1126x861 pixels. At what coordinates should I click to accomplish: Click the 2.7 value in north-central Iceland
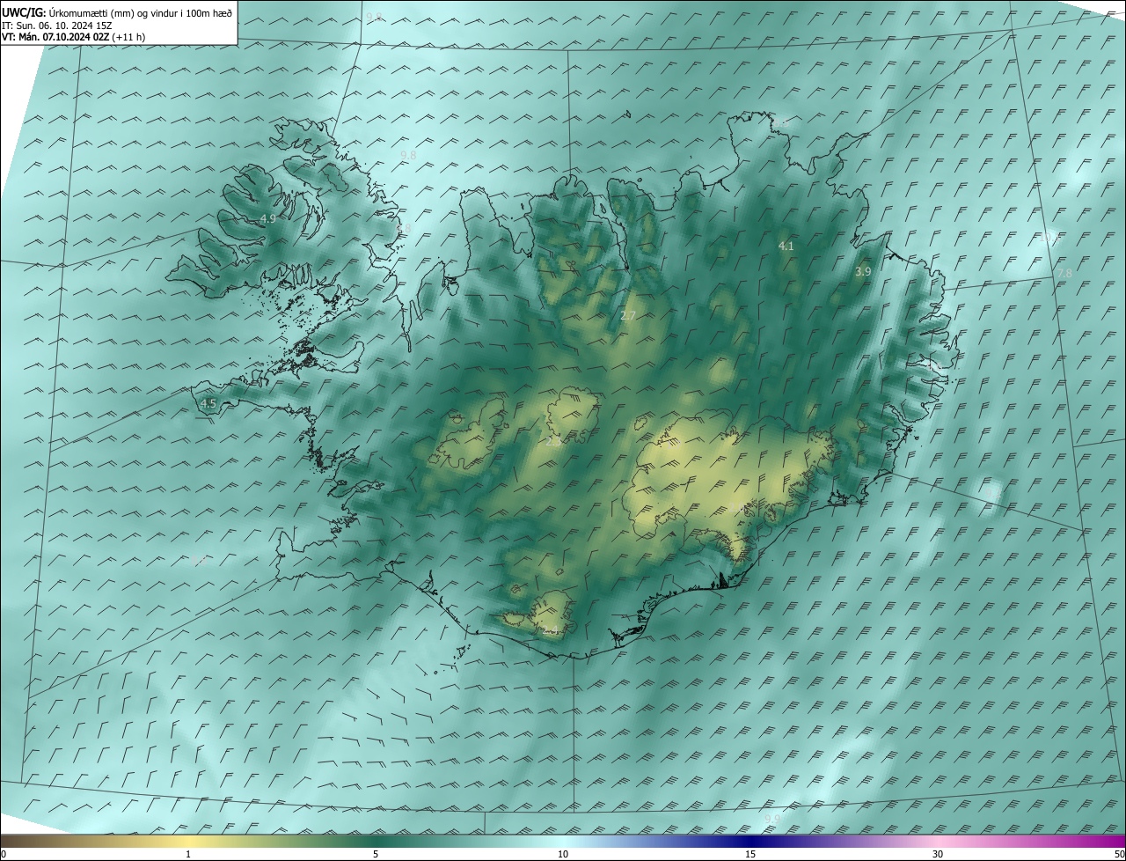(x=628, y=316)
